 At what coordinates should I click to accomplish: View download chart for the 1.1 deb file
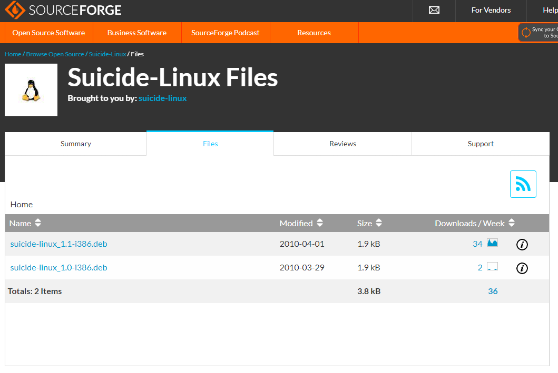pos(492,243)
